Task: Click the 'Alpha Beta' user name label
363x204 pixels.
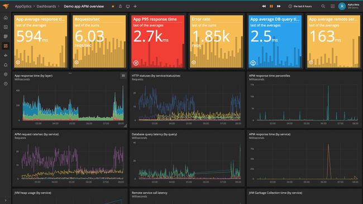Action: coord(354,4)
